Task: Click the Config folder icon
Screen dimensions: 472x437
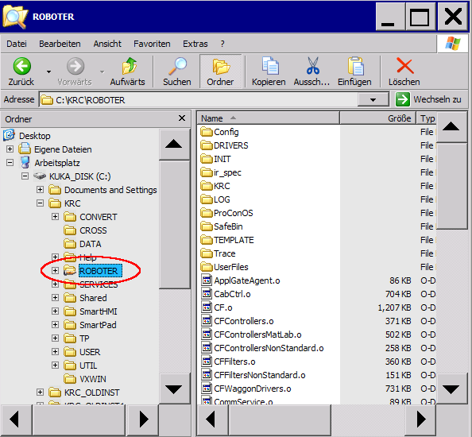Action: [x=207, y=132]
